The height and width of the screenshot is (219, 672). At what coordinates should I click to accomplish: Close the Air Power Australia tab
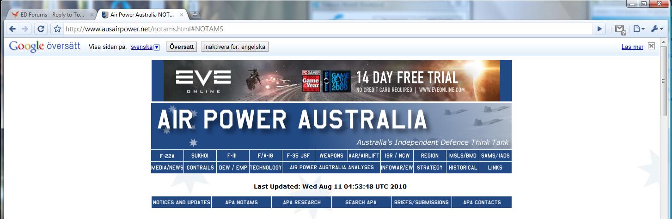coord(182,15)
